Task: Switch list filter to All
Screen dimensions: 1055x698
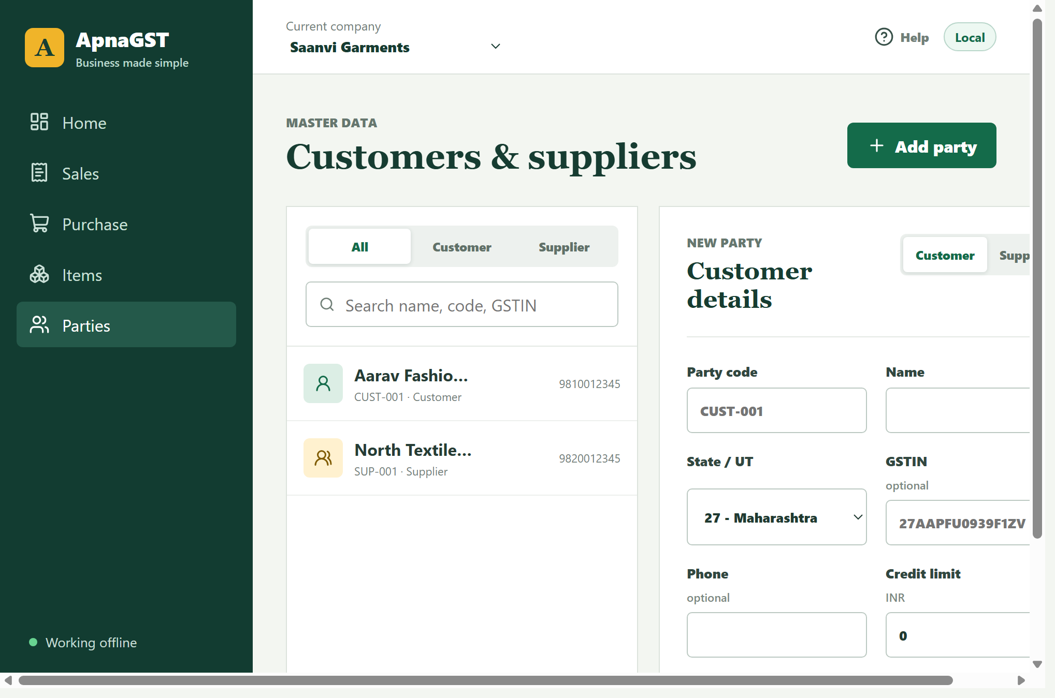Action: coord(360,247)
